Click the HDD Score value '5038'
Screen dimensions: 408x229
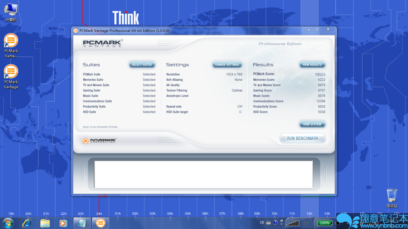coord(322,112)
